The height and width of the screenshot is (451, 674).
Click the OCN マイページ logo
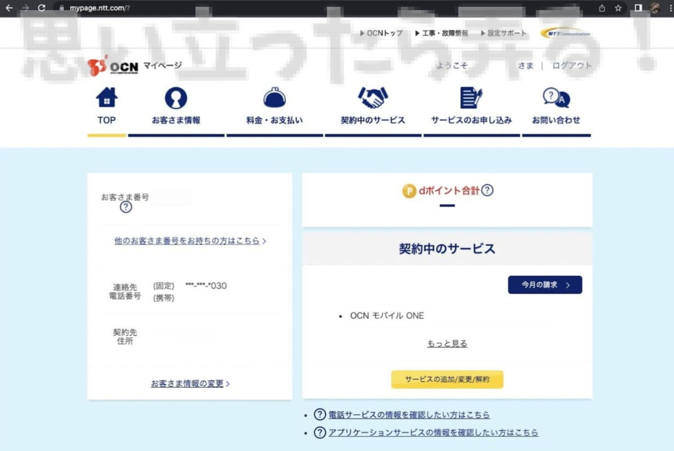point(135,66)
